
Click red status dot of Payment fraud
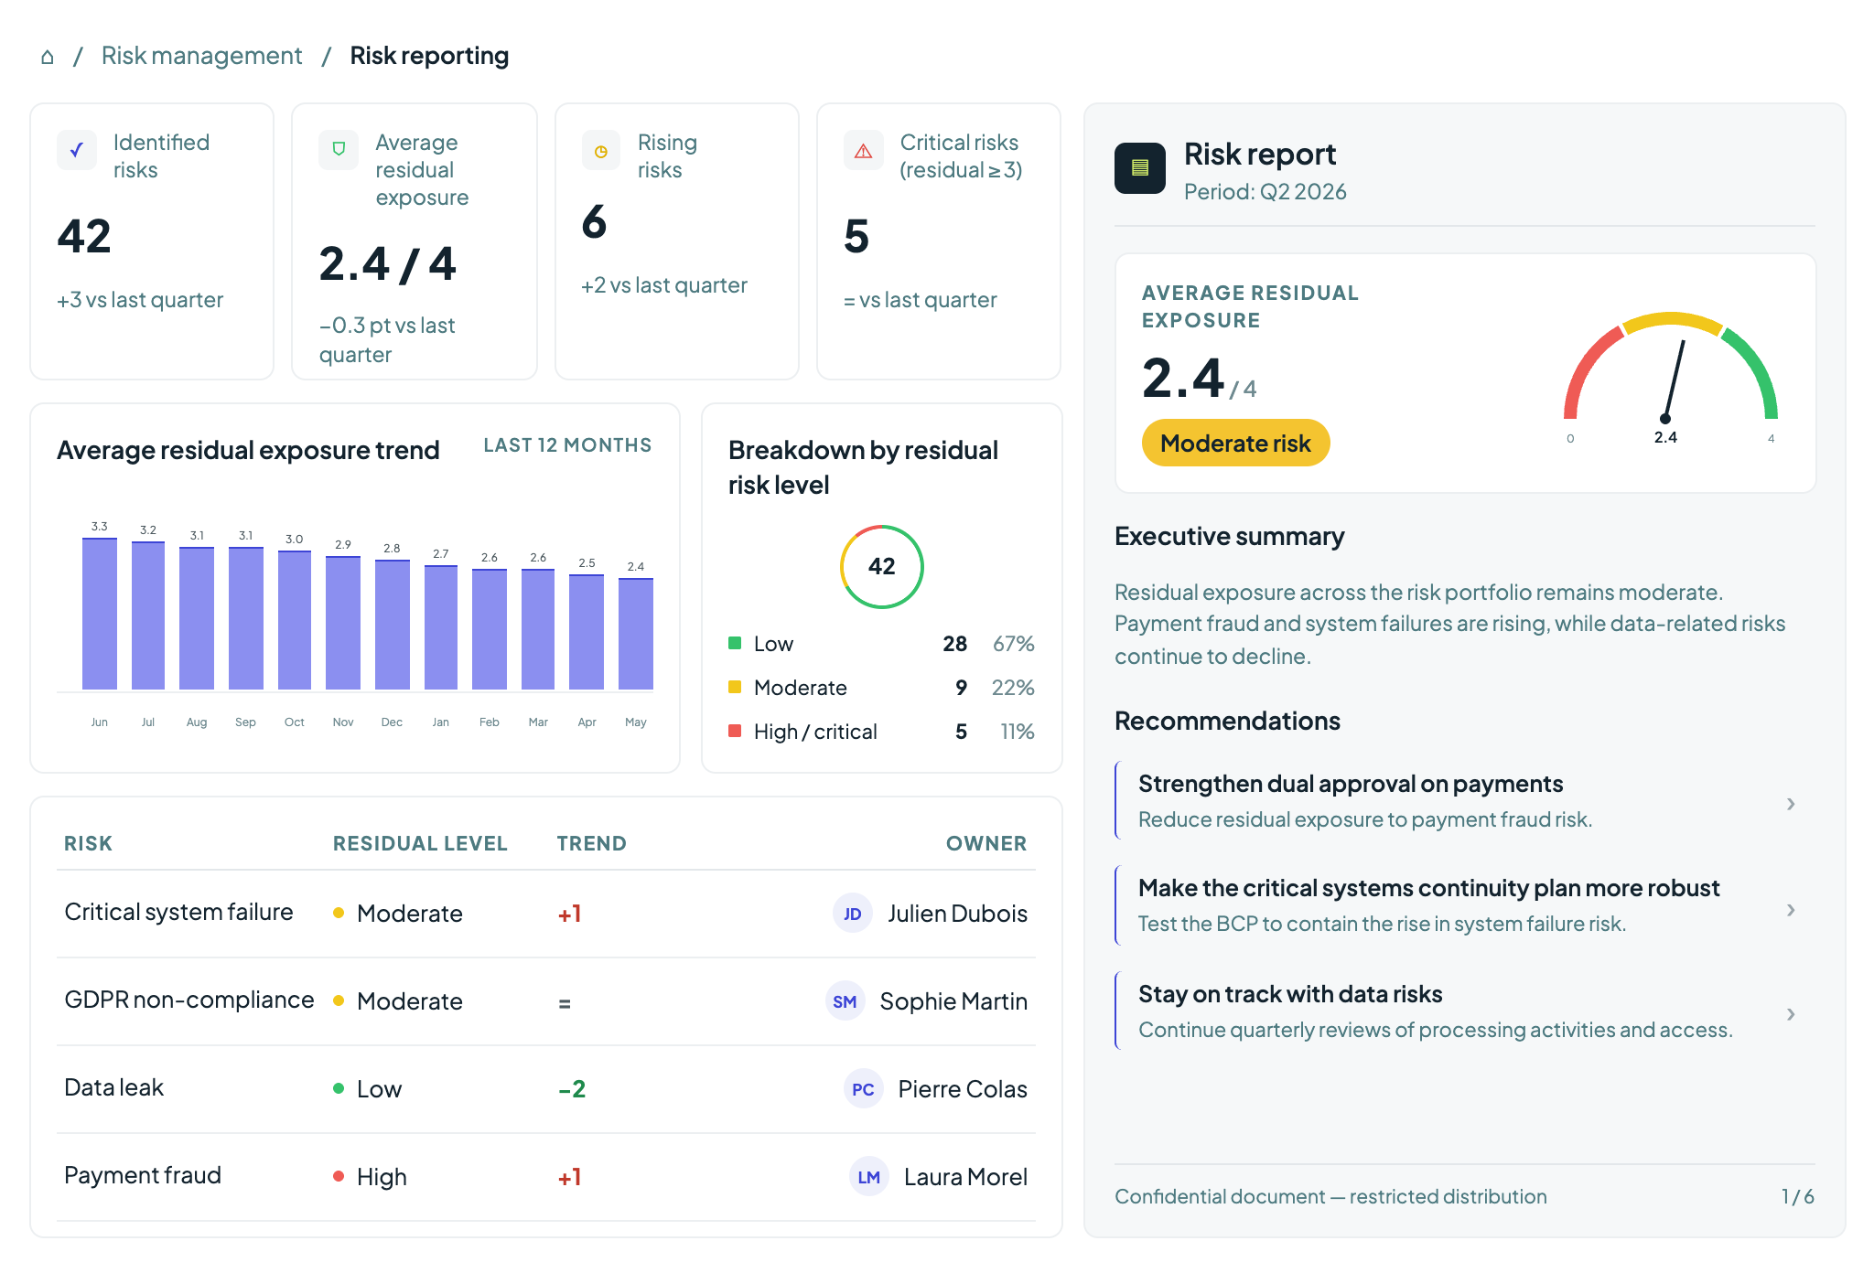click(339, 1176)
